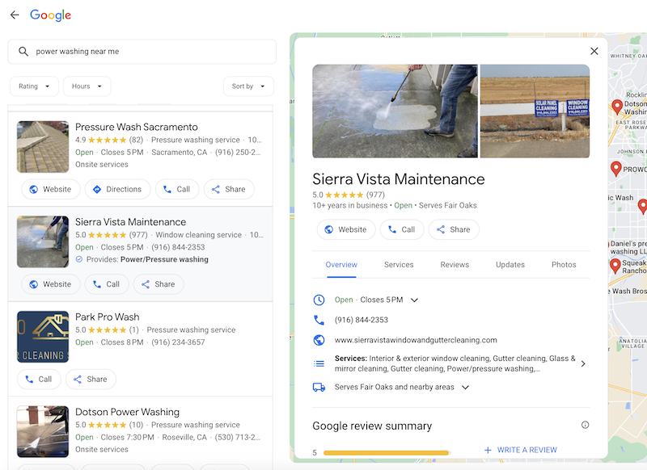The width and height of the screenshot is (647, 470).
Task: Call Pressure Wash Sacramento
Action: 177,189
